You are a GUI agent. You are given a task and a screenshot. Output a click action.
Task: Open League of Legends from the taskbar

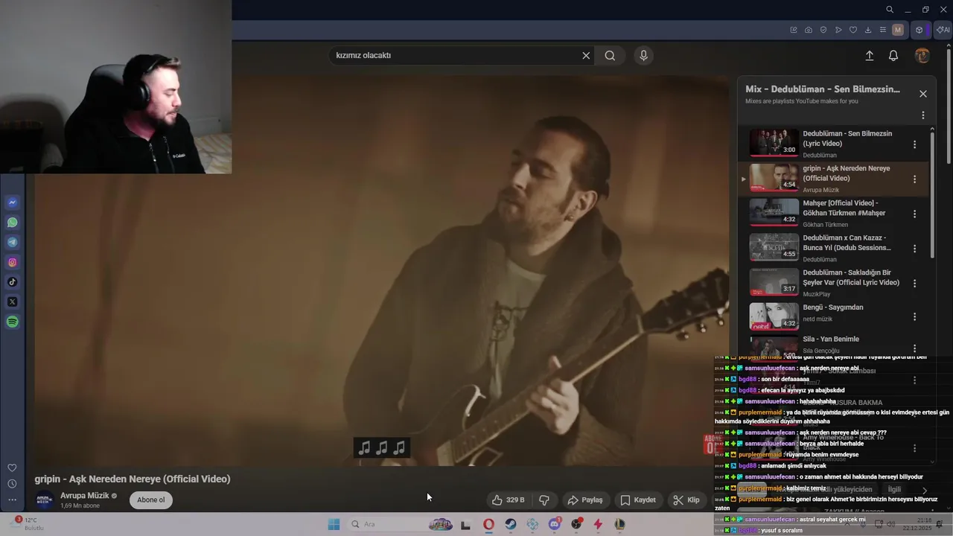(619, 525)
